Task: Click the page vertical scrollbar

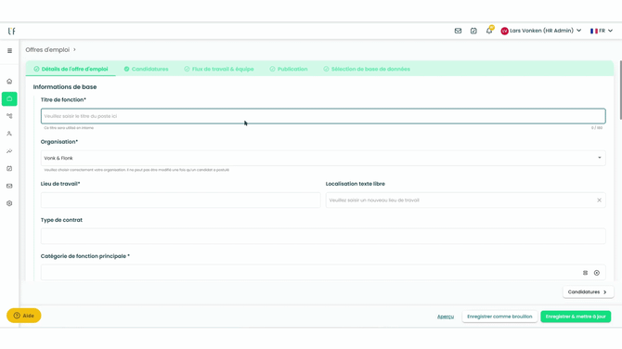Action: [x=620, y=90]
